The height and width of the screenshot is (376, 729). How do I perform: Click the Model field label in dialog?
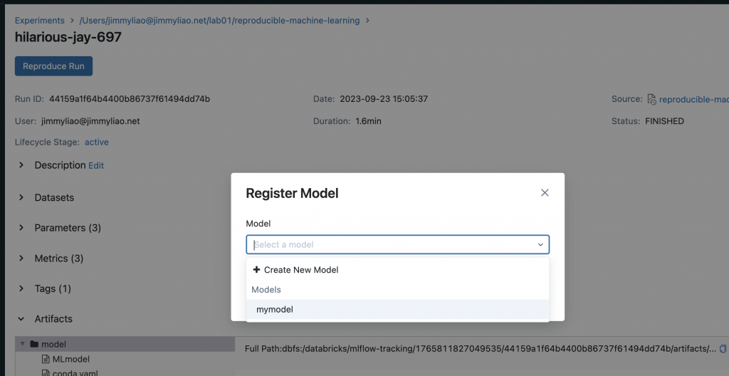point(258,224)
